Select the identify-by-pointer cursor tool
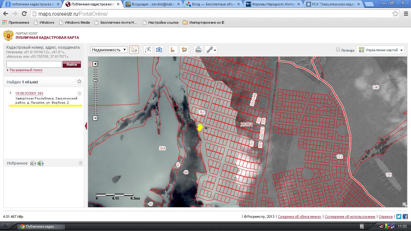Image resolution: width=411 pixels, height=231 pixels. click(134, 50)
